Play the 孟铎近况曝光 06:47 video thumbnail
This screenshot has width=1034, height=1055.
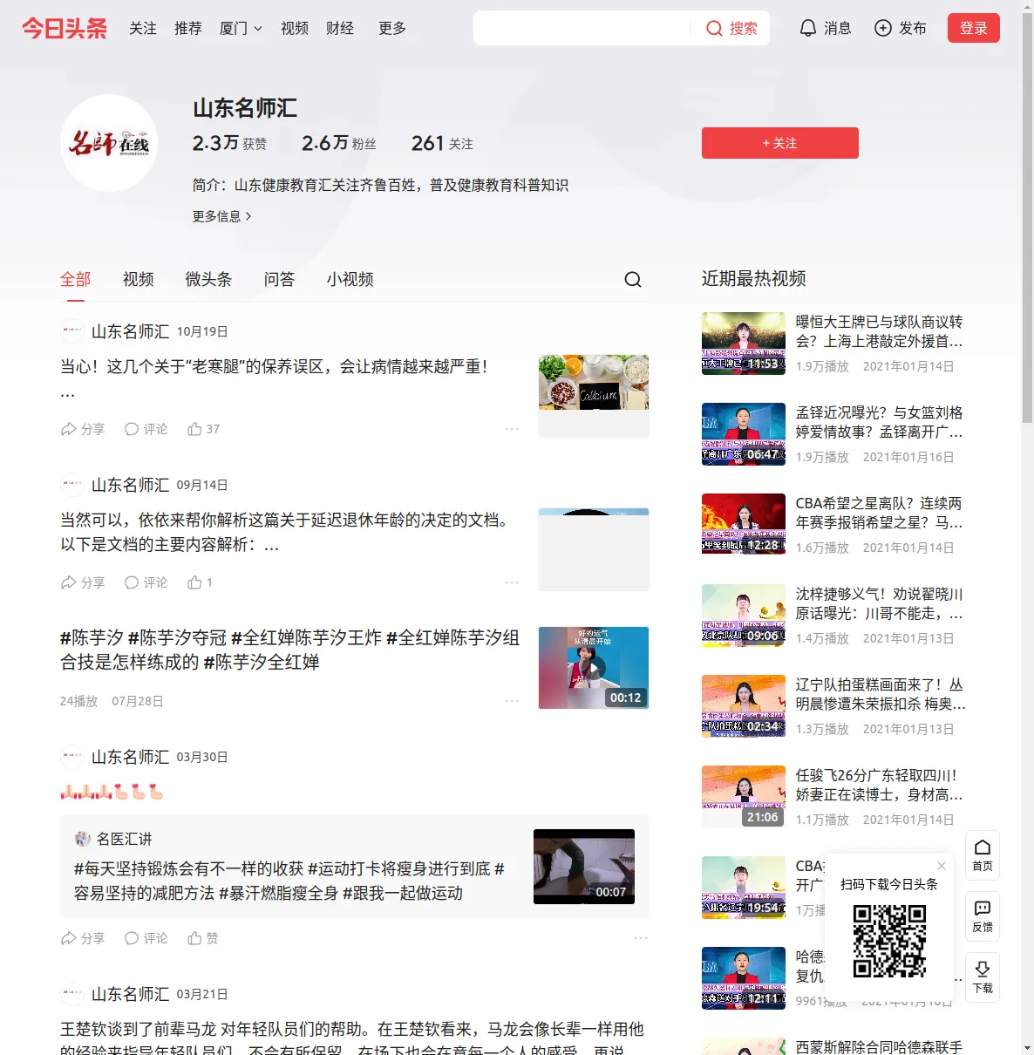pyautogui.click(x=744, y=434)
